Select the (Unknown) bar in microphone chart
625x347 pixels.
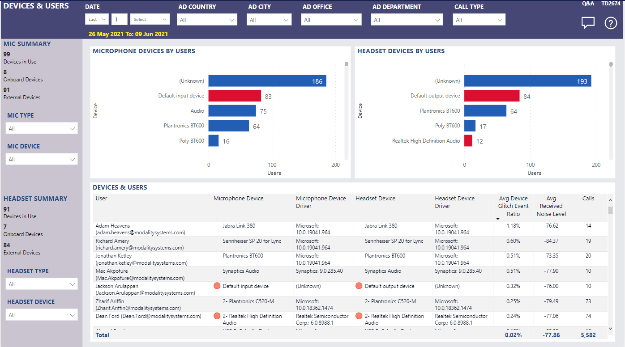coord(267,81)
